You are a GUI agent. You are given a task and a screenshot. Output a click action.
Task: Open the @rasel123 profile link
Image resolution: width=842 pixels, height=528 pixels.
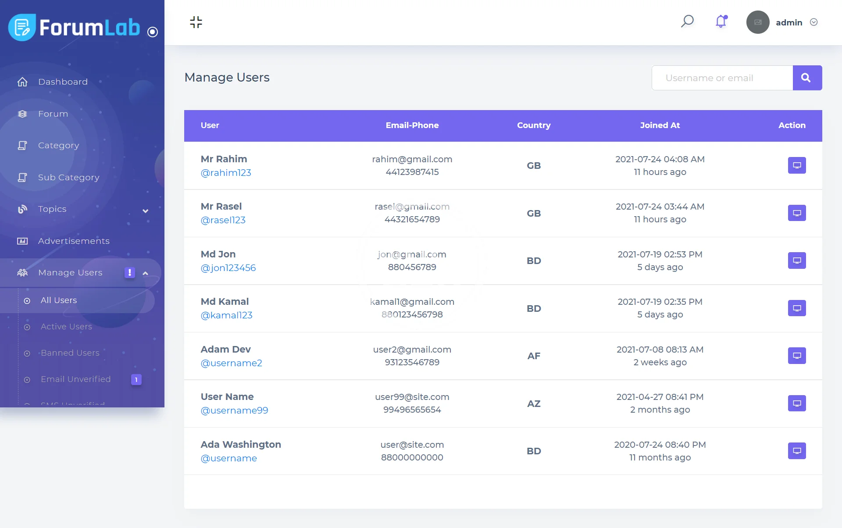[x=223, y=220]
